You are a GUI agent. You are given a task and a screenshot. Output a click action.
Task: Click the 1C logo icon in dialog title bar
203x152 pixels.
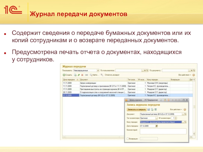126,100
